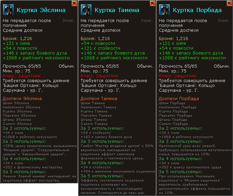
Task: Click +183 к запасу боевого духа
Action: (106, 137)
